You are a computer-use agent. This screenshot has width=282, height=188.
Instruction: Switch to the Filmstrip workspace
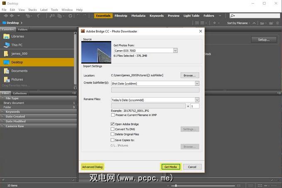click(x=121, y=16)
